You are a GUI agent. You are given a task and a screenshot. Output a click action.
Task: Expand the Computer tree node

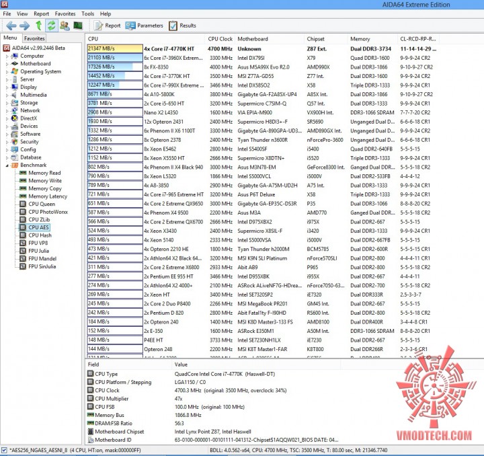(7, 56)
